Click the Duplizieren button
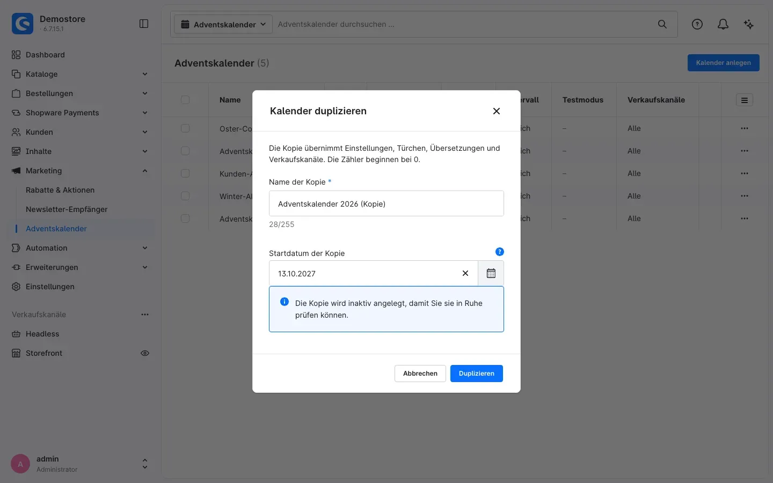This screenshot has width=773, height=483. (477, 374)
